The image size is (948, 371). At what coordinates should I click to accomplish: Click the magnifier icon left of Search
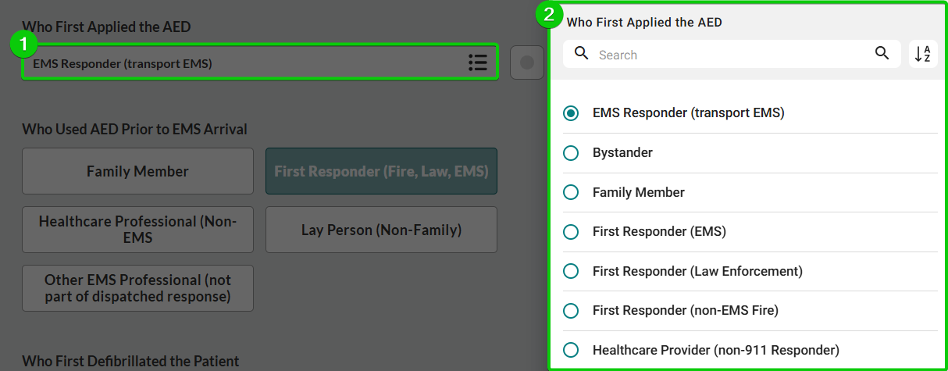pyautogui.click(x=581, y=54)
